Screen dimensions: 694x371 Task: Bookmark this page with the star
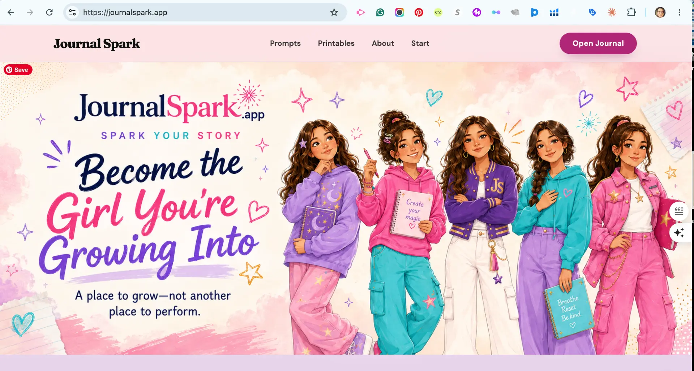334,12
